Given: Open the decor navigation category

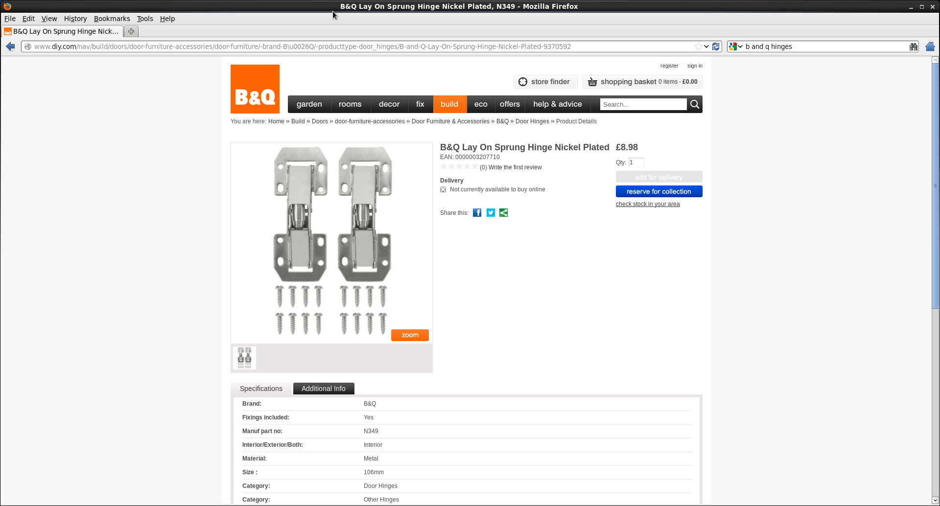Looking at the screenshot, I should [x=389, y=104].
